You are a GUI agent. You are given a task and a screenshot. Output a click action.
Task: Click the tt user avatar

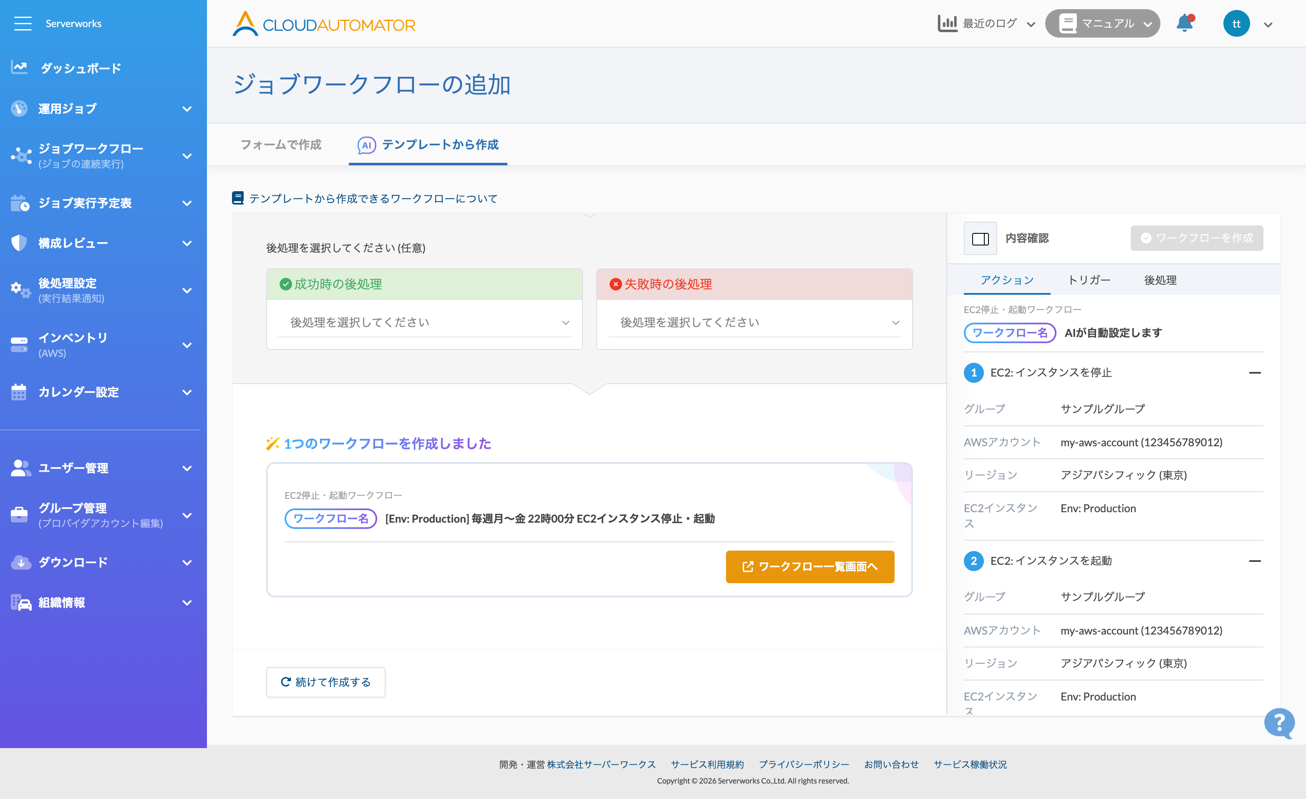click(1236, 24)
